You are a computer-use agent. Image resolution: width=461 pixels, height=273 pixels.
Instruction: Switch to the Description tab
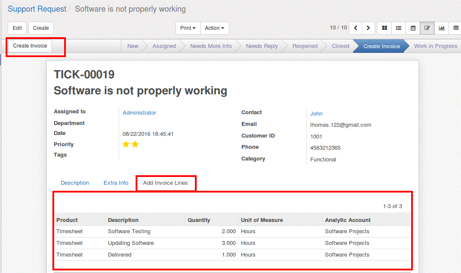[x=75, y=183]
